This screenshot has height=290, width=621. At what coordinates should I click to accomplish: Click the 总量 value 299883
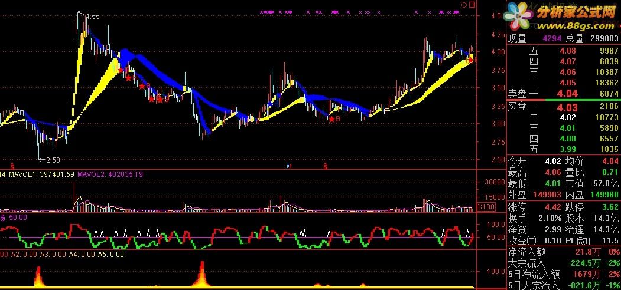coord(604,39)
